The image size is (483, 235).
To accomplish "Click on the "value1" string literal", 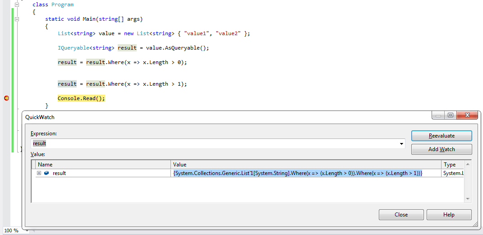I will (x=197, y=33).
